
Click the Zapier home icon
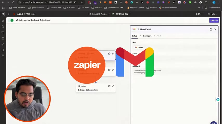[x=3, y=14]
